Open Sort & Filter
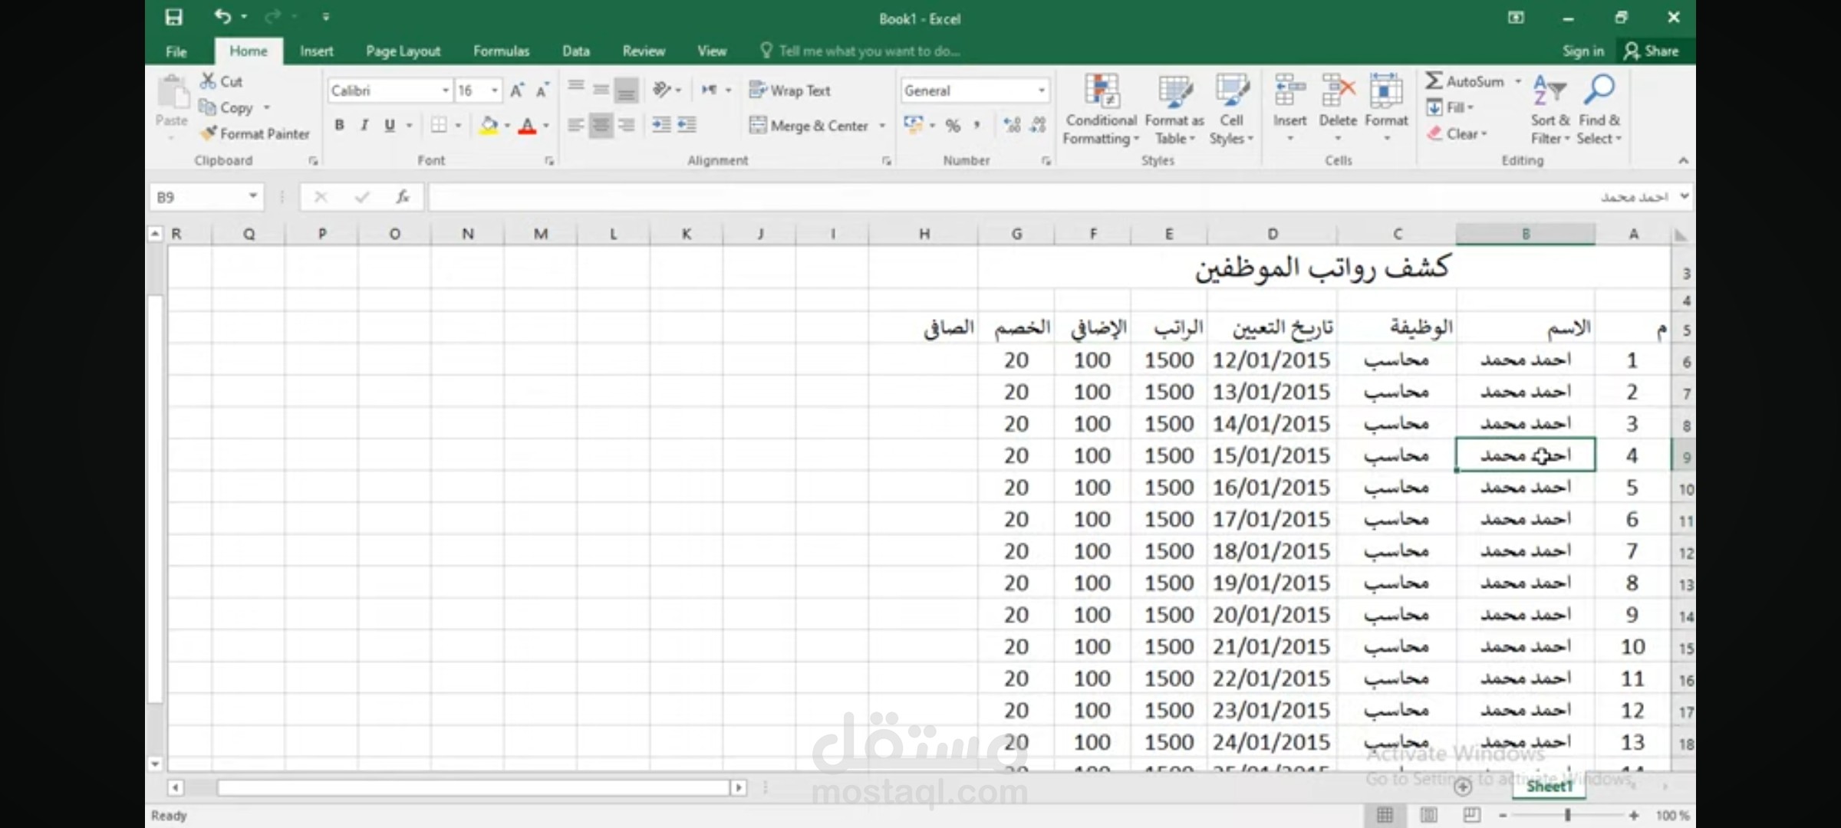Screen dimensions: 1841x828 click(1550, 109)
